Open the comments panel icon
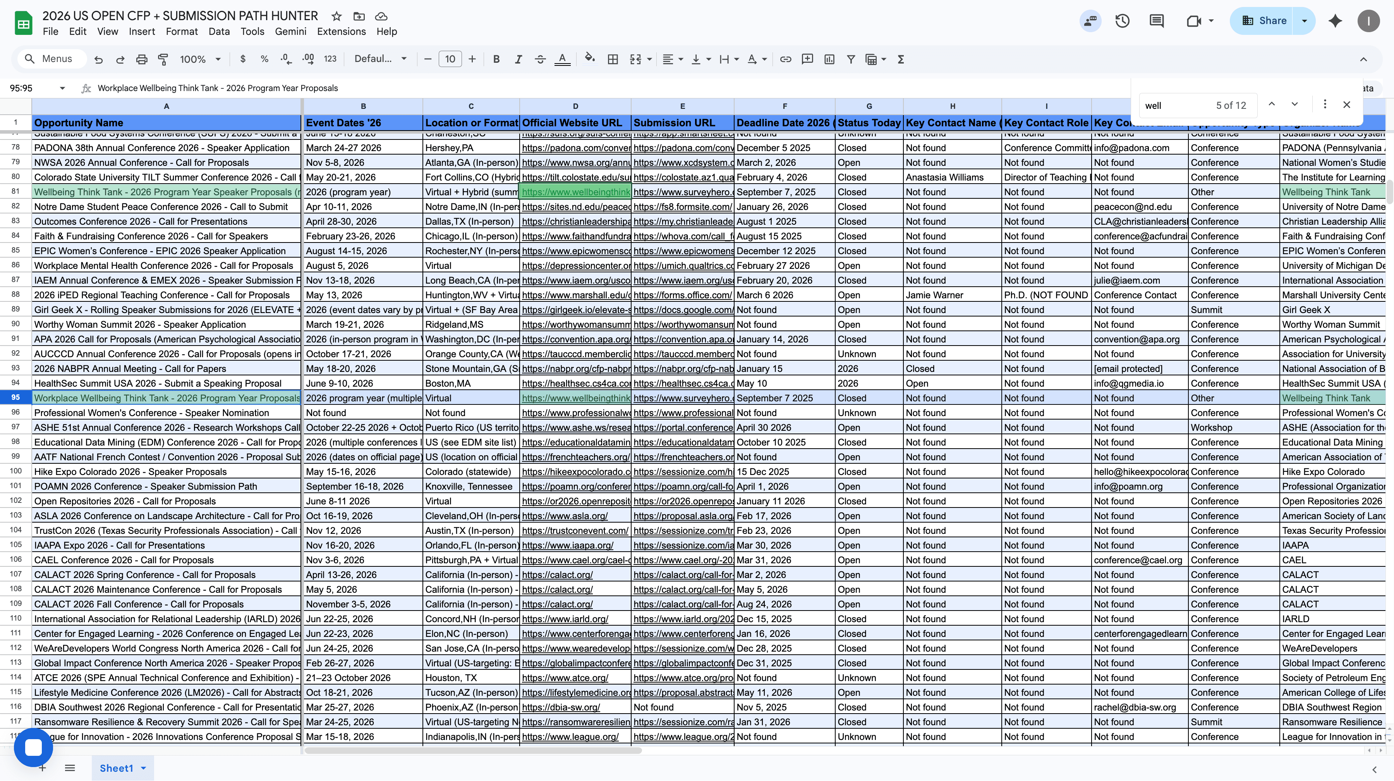 pos(1156,21)
